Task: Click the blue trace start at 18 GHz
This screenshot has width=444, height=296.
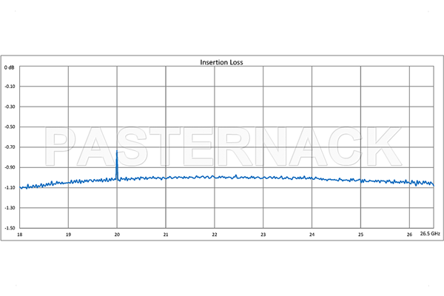Action: point(21,187)
